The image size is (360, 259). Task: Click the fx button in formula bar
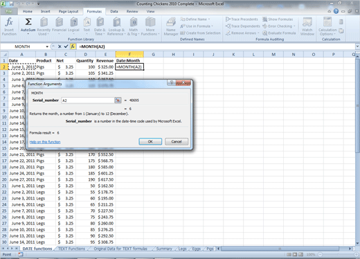73,46
